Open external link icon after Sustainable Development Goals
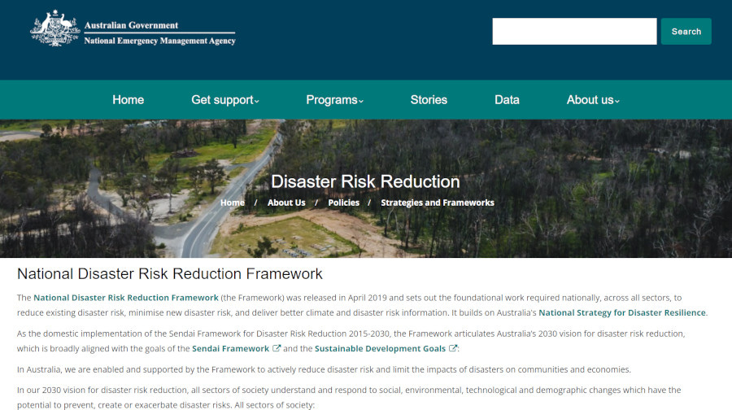Screen dimensions: 732x410 (453, 348)
